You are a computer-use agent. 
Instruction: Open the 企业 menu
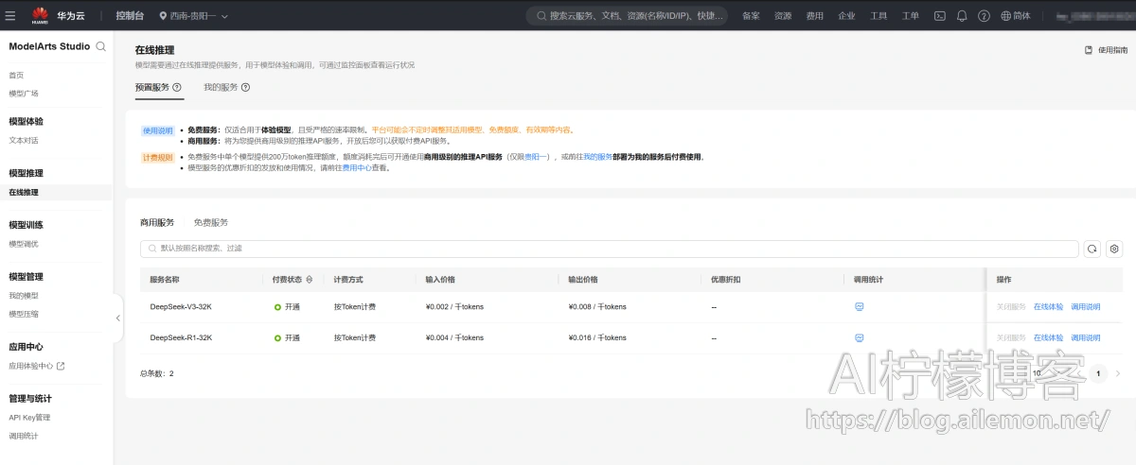[x=846, y=16]
